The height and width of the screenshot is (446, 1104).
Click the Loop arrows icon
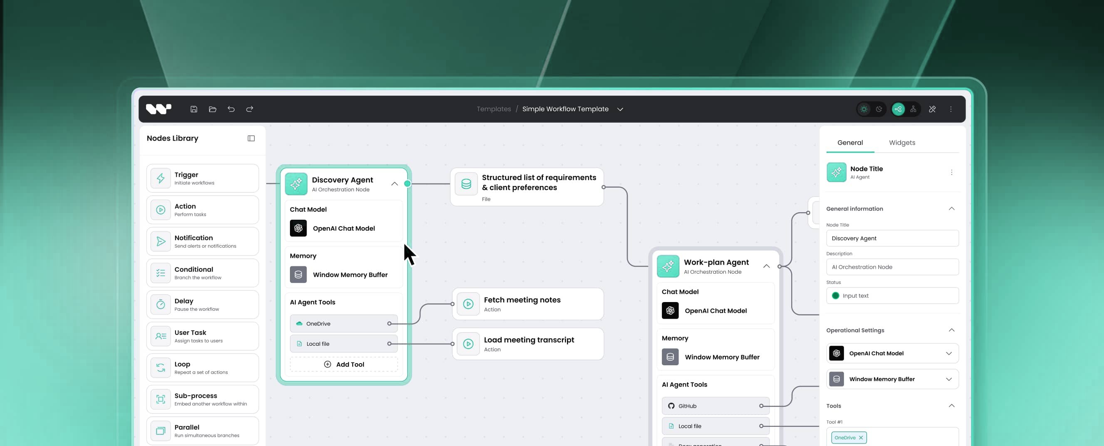(161, 367)
